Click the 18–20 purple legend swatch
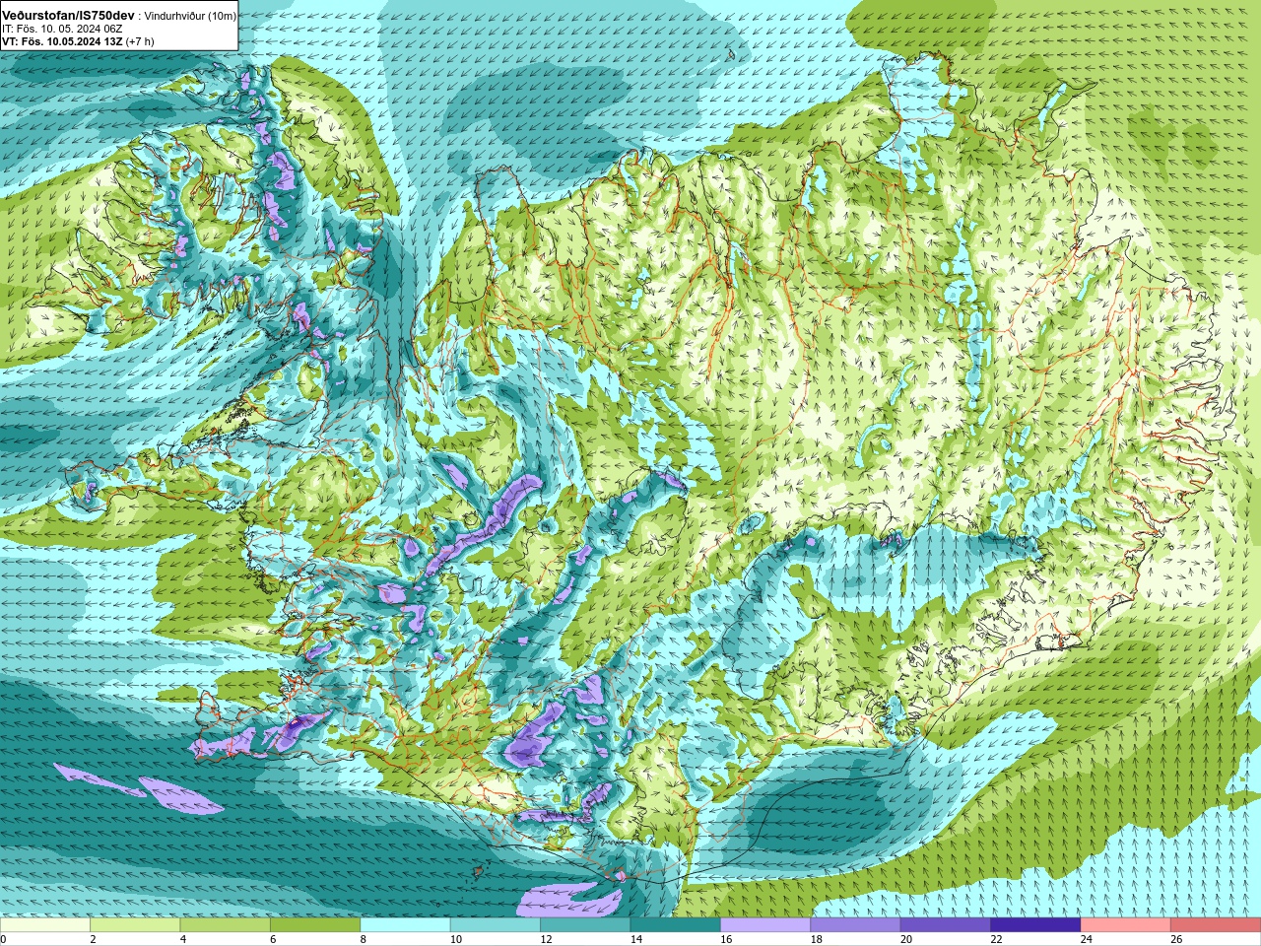This screenshot has height=946, width=1261. [855, 925]
